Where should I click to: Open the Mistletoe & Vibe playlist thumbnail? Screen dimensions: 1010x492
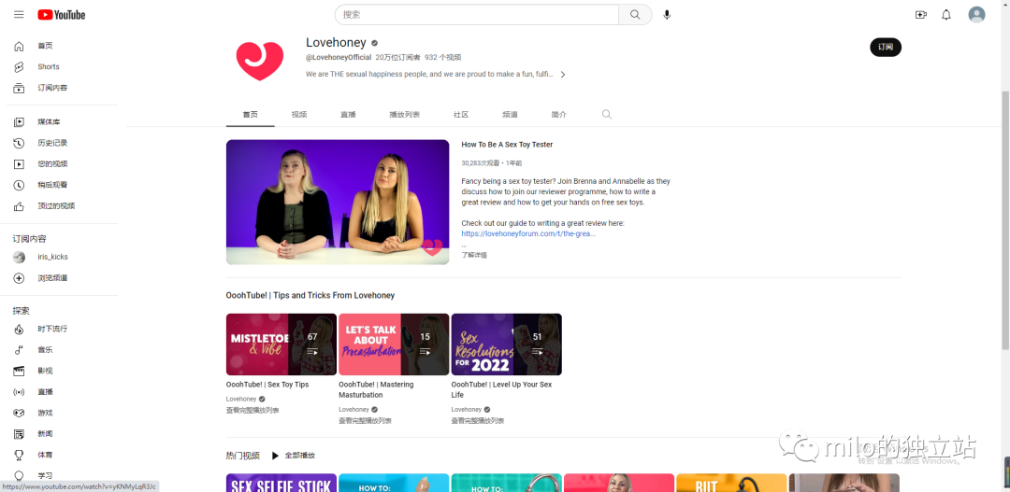(281, 344)
